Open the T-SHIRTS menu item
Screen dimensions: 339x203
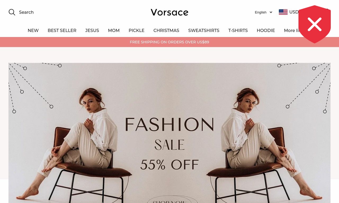(x=238, y=30)
